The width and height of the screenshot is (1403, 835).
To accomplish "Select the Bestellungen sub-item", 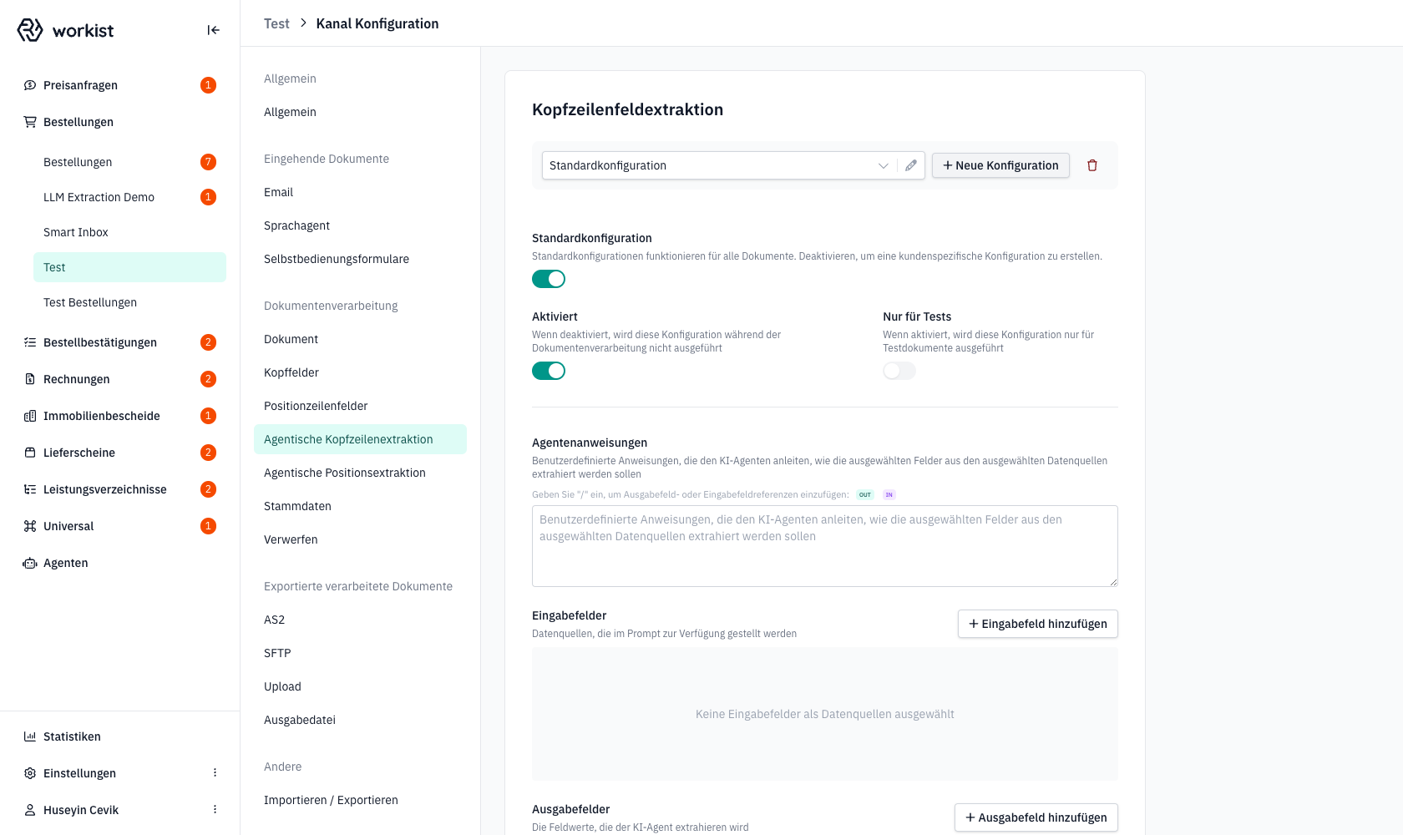I will (129, 162).
